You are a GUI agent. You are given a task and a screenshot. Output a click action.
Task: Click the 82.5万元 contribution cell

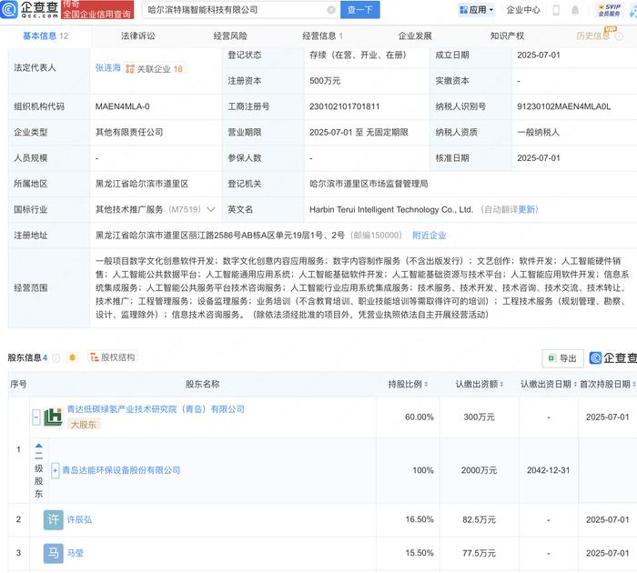click(479, 519)
